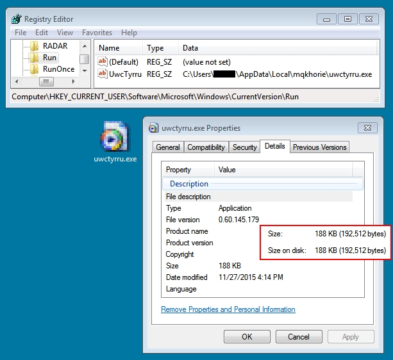Select the Run folder icon in tree
Viewport: 393px width, 360px height.
pos(34,58)
